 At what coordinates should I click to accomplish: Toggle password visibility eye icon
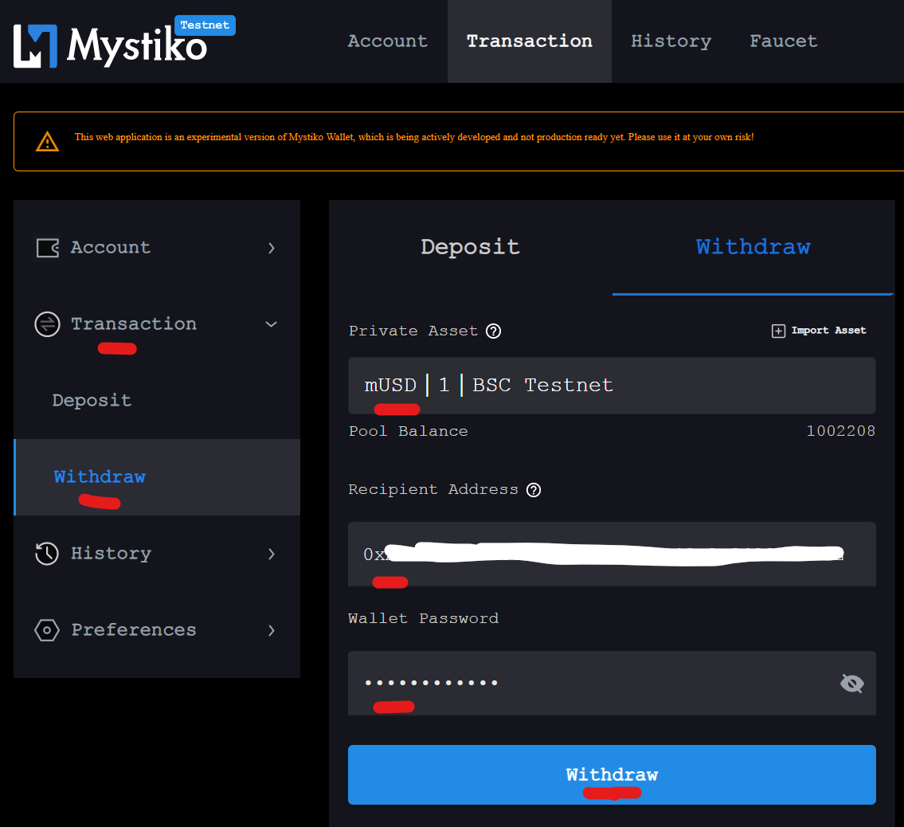(x=851, y=684)
